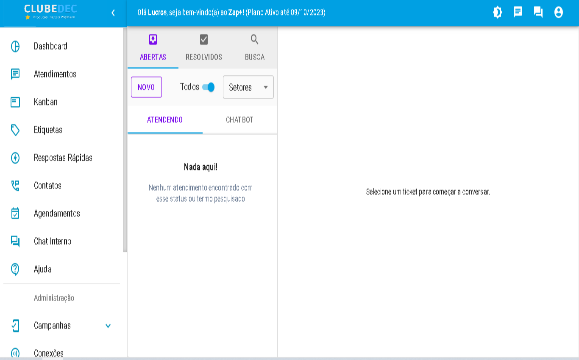Open the Busca search tab
The image size is (579, 360).
[255, 47]
